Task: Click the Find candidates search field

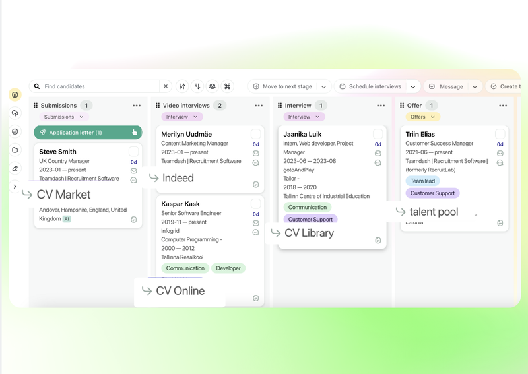Action: pyautogui.click(x=99, y=86)
